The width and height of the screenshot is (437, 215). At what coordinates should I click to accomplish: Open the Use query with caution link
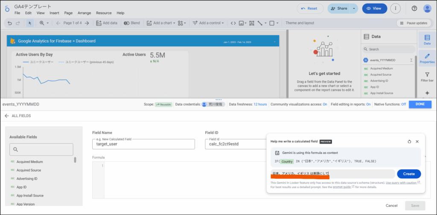(403, 183)
